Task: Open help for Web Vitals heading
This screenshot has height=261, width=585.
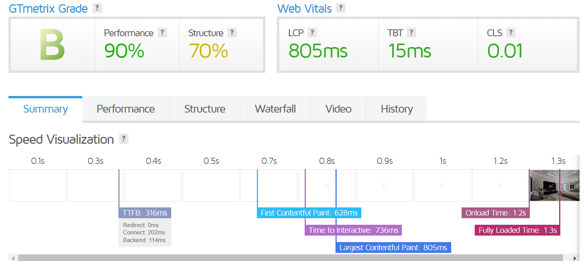Action: tap(341, 8)
